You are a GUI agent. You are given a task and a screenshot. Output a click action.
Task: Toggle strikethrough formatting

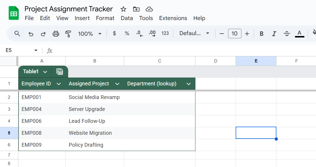(287, 34)
